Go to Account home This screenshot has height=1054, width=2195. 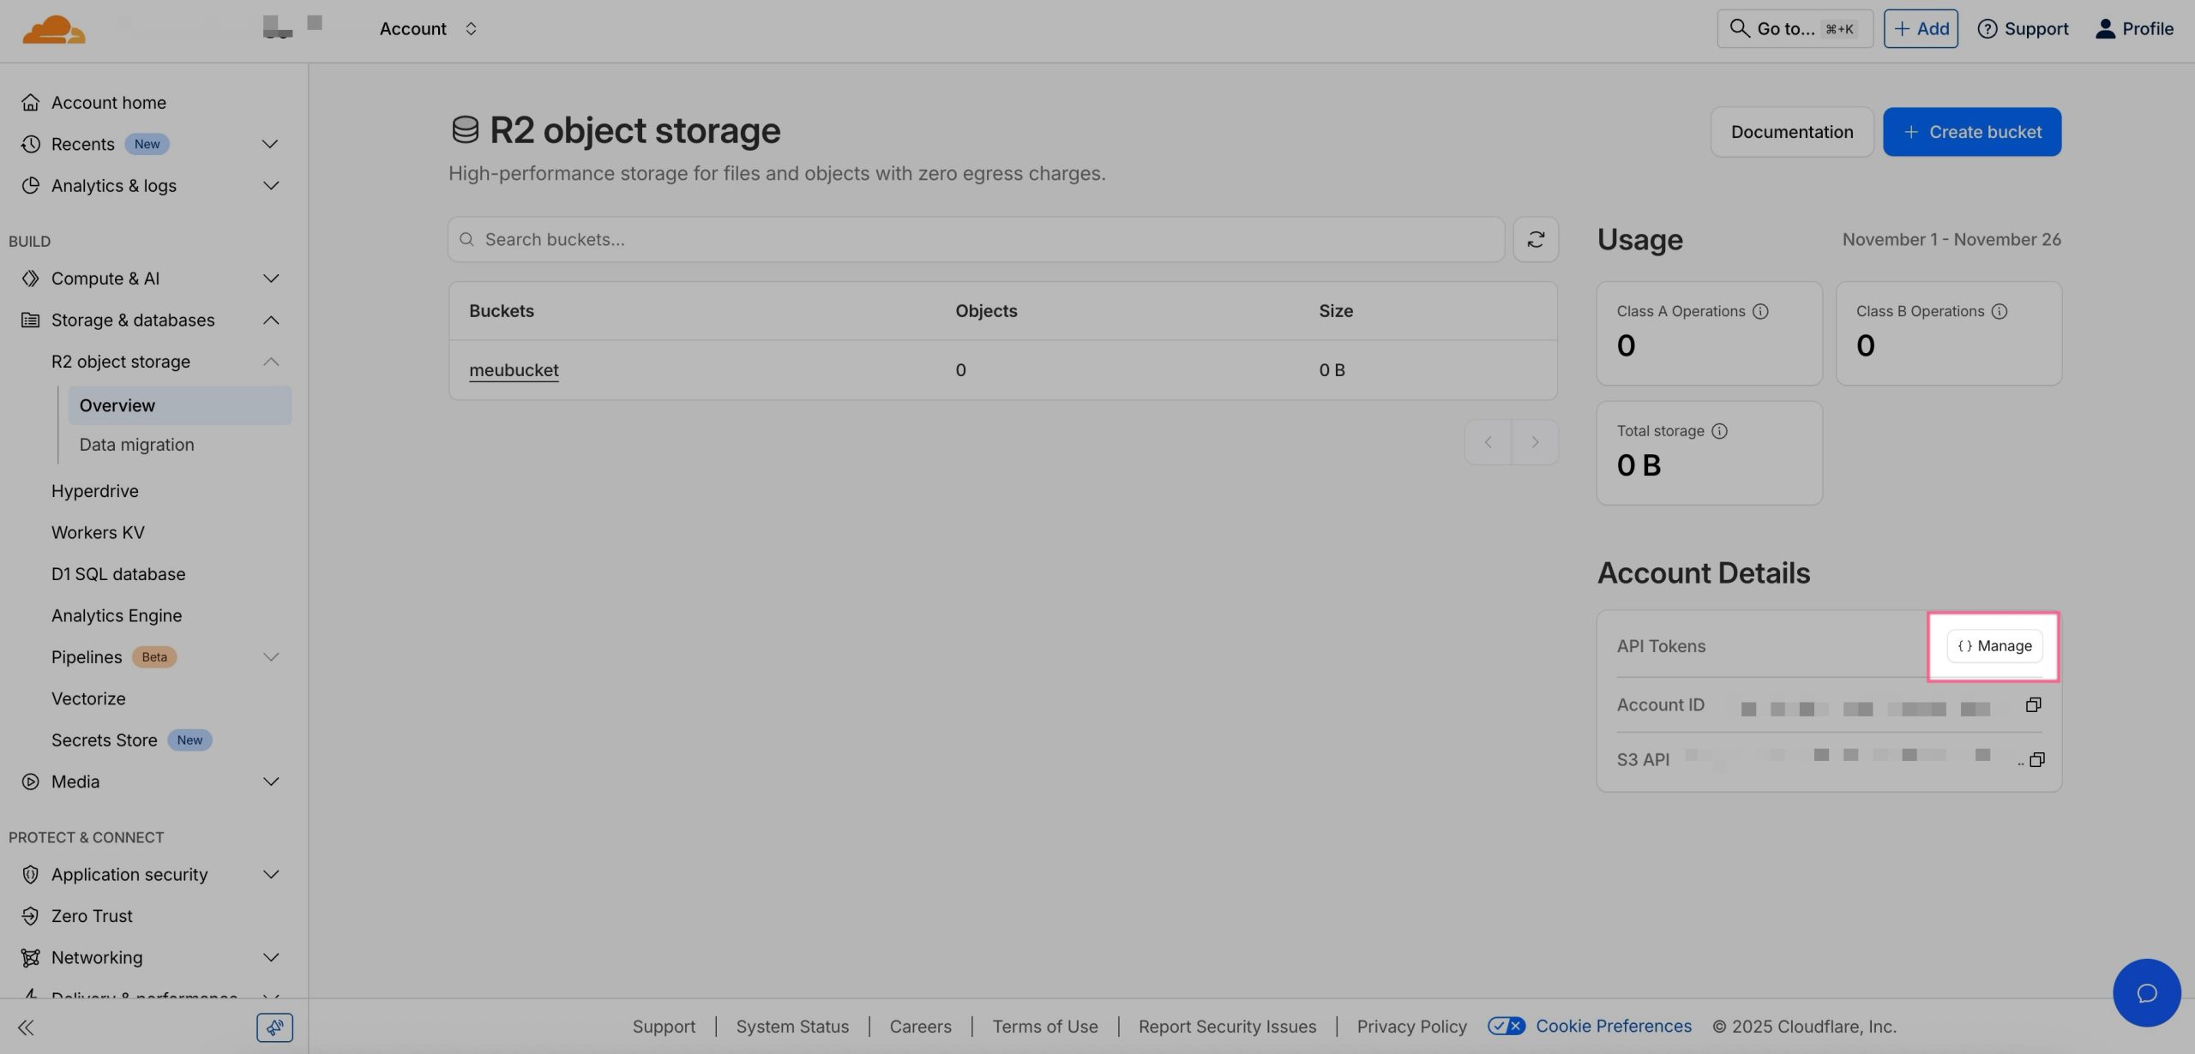point(108,103)
